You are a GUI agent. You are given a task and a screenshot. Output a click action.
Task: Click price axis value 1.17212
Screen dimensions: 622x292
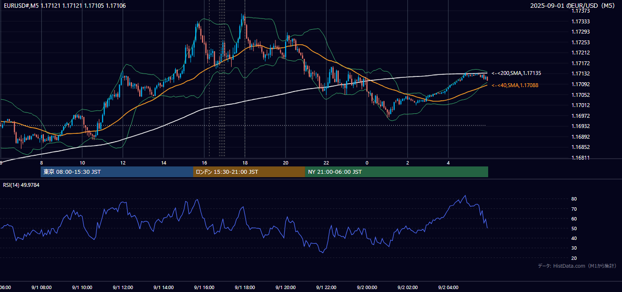(x=581, y=53)
